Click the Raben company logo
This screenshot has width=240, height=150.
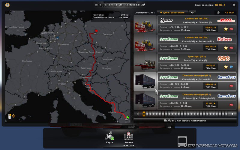[224, 39]
